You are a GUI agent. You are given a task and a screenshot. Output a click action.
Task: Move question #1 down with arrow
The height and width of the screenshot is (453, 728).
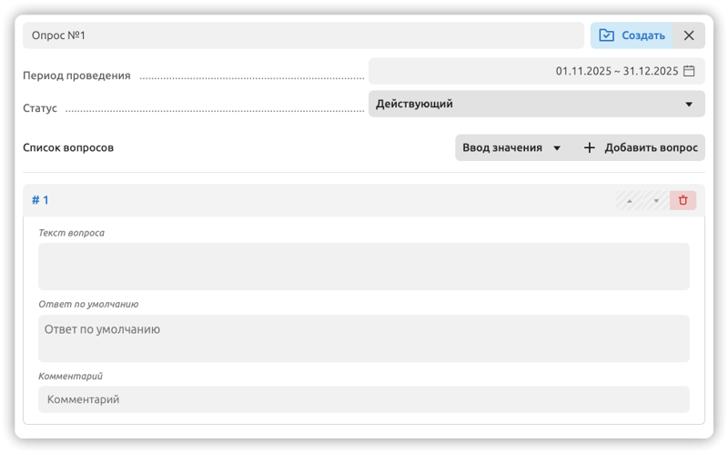[x=656, y=200]
